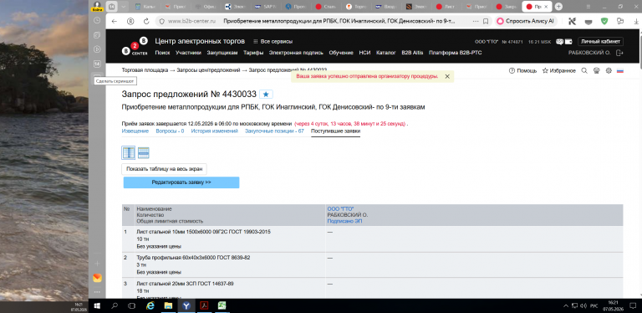
Task: Open the Каталог menu item
Action: 385,53
